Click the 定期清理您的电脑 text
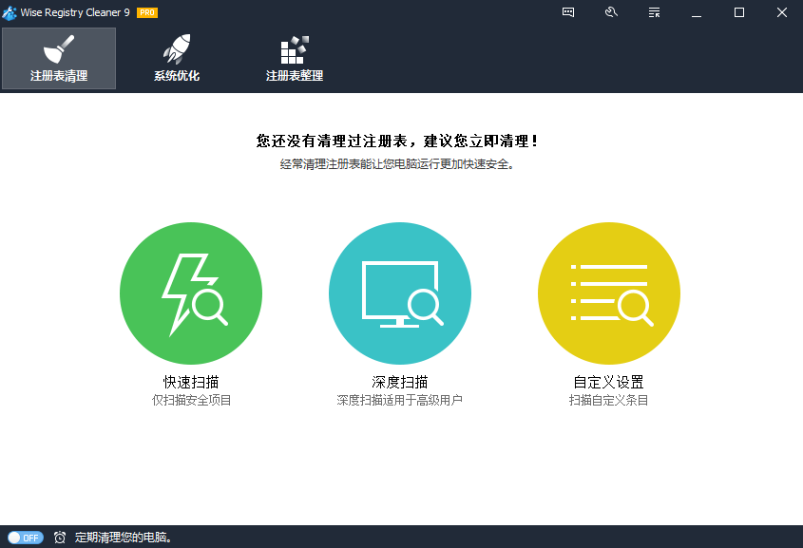Screen dimensions: 803x548 click(x=123, y=538)
